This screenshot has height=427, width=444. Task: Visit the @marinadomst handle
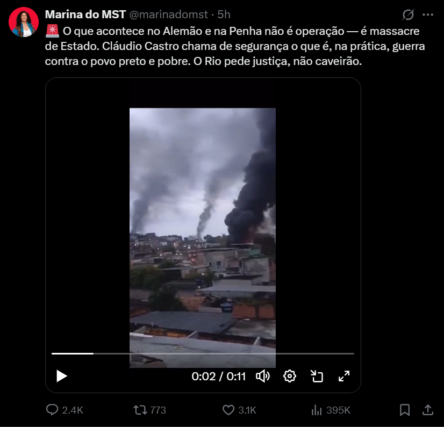tap(168, 15)
